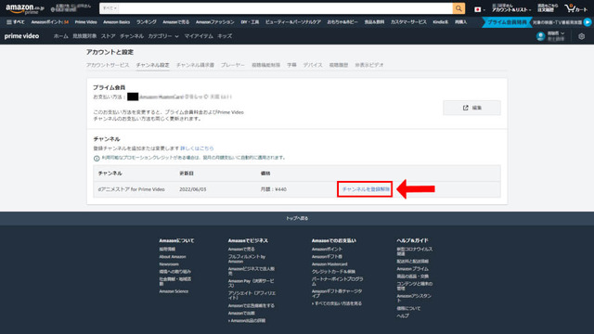
Task: Open the delivery address selector
Action: pos(71,8)
